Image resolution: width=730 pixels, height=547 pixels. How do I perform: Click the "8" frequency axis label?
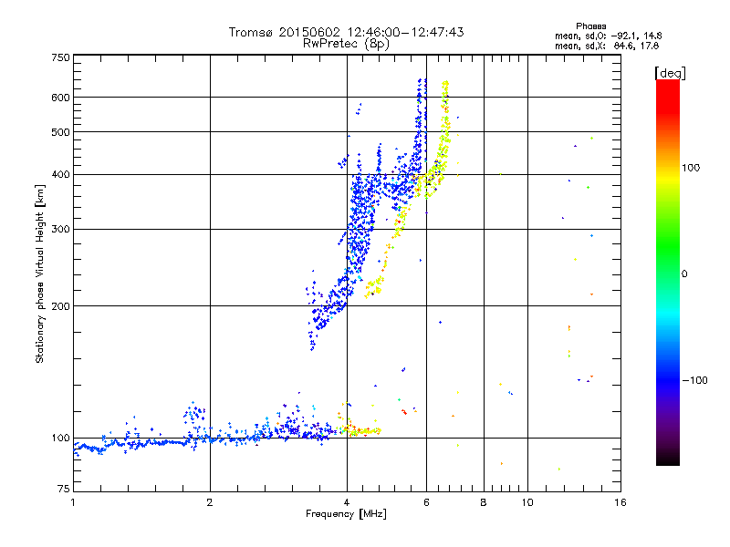[x=484, y=502]
